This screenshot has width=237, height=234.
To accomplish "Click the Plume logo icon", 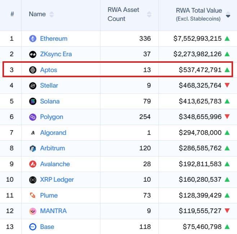I will 33,195.
